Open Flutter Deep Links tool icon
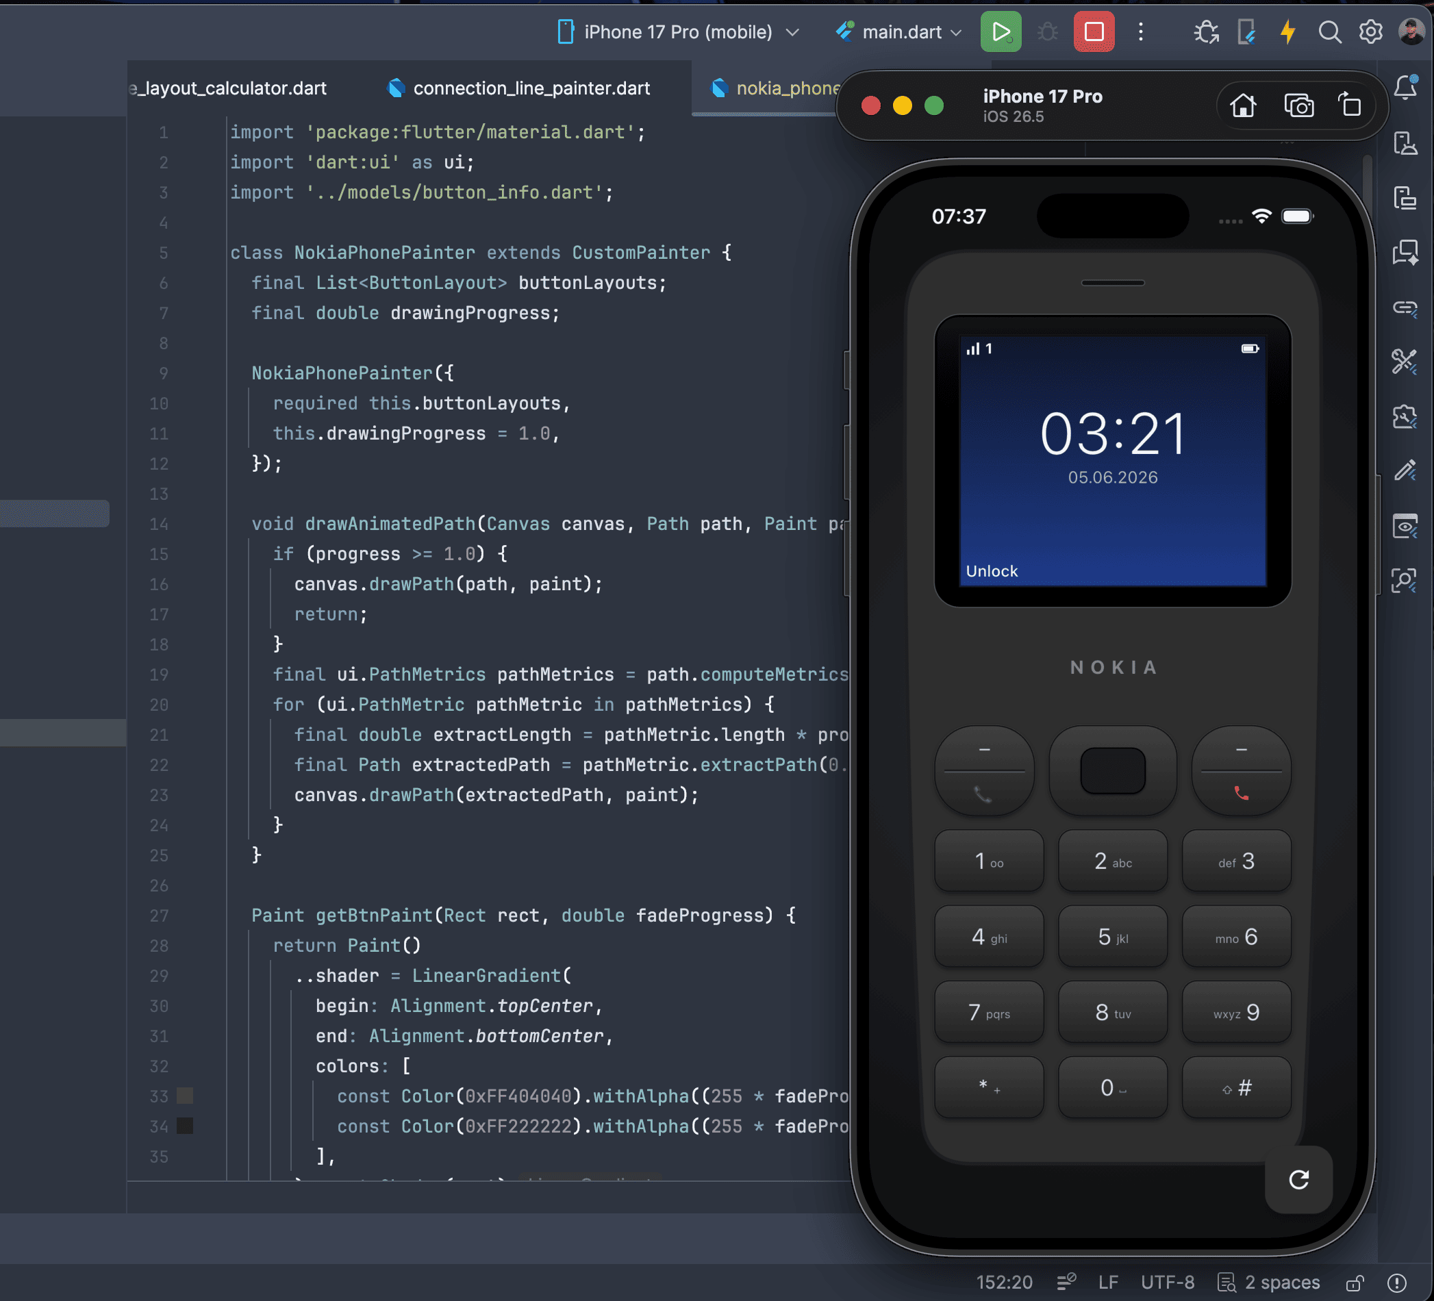Viewport: 1434px width, 1301px height. pos(1405,307)
